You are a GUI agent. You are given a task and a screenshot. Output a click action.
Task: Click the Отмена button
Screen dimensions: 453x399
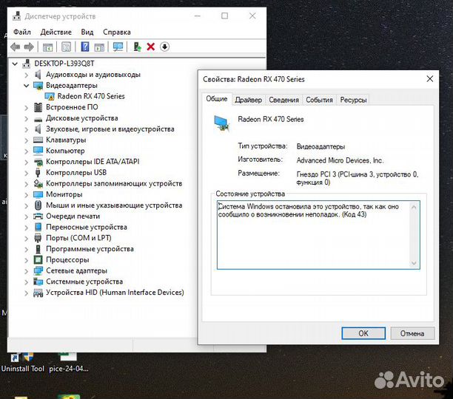[412, 333]
